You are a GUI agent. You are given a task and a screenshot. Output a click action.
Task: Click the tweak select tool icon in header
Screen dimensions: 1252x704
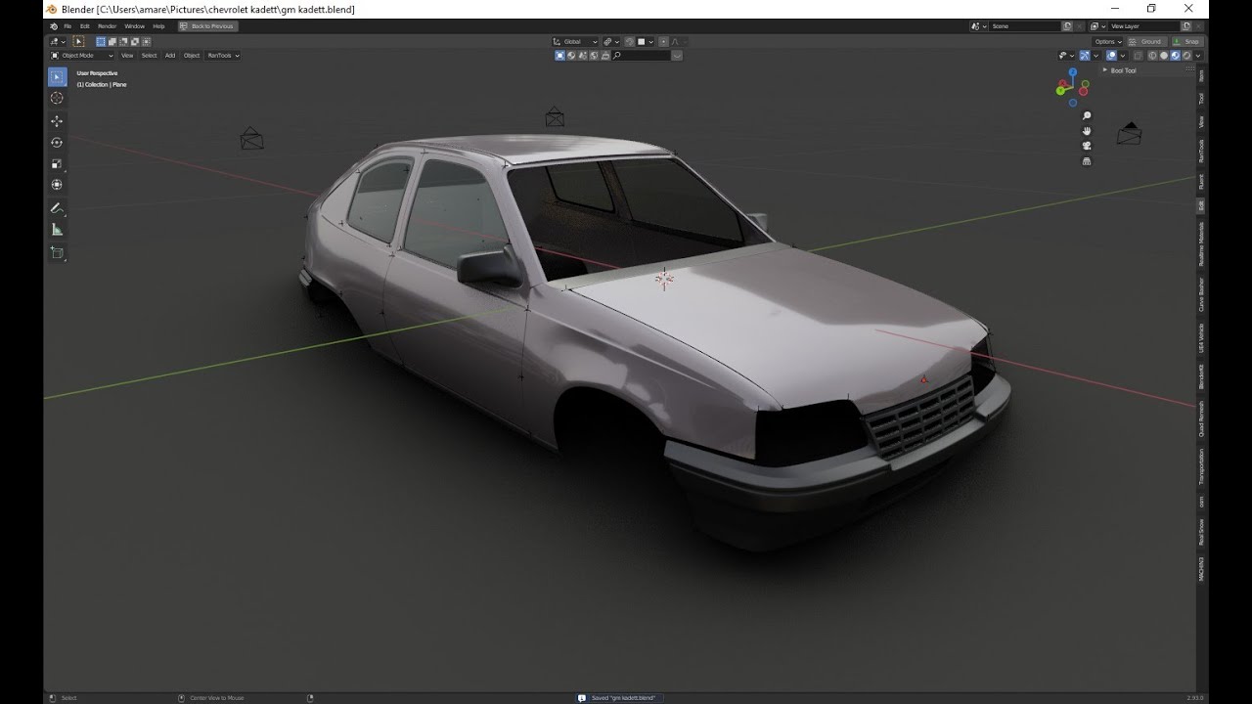[x=78, y=42]
